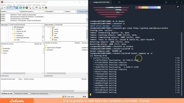Image resolution: width=184 pixels, height=103 pixels.
Task: Open a new terminal tab with plus
Action: point(115,2)
